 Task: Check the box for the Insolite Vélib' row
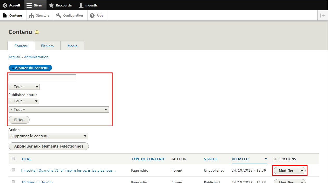click(x=13, y=170)
